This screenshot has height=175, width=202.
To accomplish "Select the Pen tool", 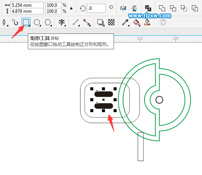I will pos(4,22).
